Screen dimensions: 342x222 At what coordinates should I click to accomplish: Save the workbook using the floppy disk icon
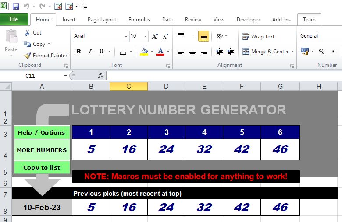15,6
